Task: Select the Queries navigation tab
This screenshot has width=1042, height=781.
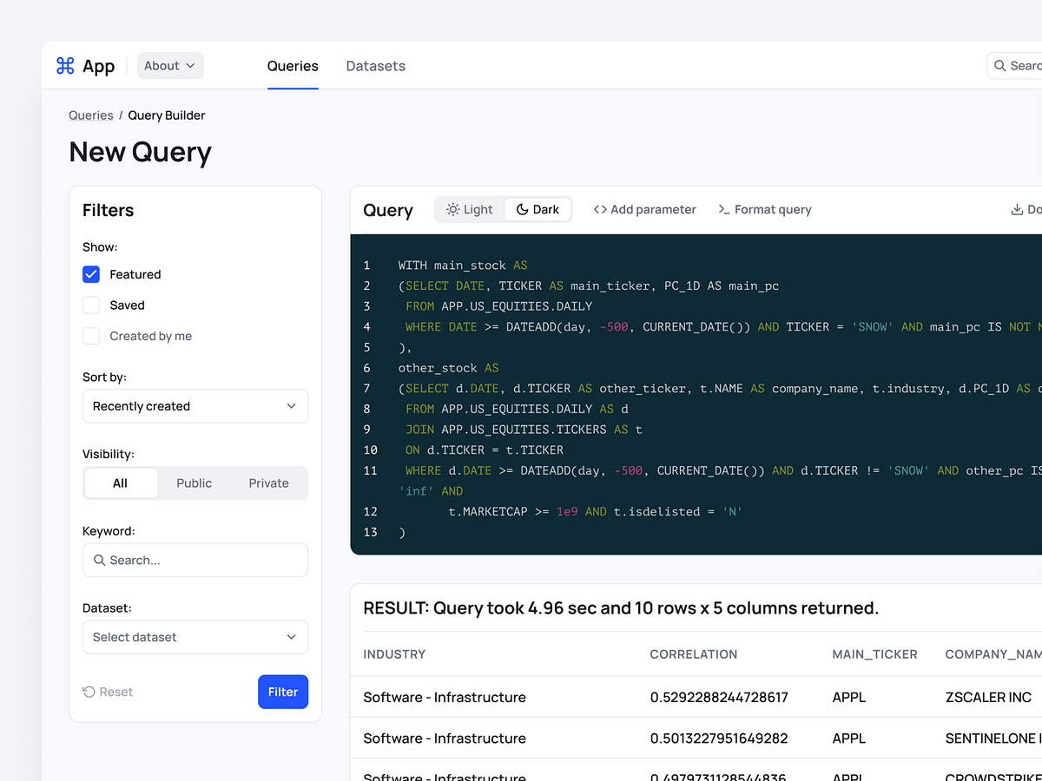Action: pyautogui.click(x=293, y=66)
